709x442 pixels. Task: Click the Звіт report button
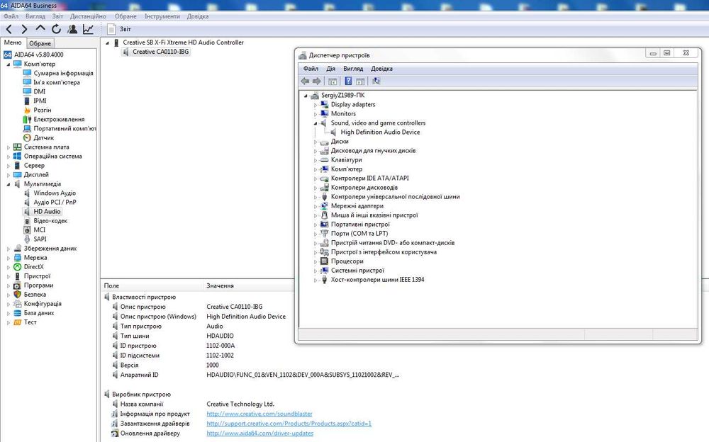click(119, 29)
